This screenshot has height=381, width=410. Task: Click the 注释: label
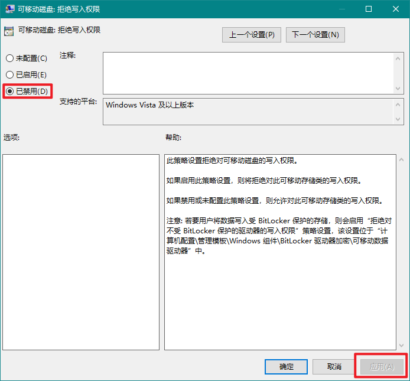[67, 56]
